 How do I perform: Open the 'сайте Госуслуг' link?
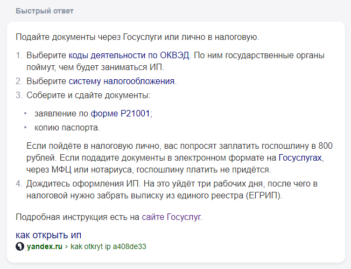[x=171, y=217]
